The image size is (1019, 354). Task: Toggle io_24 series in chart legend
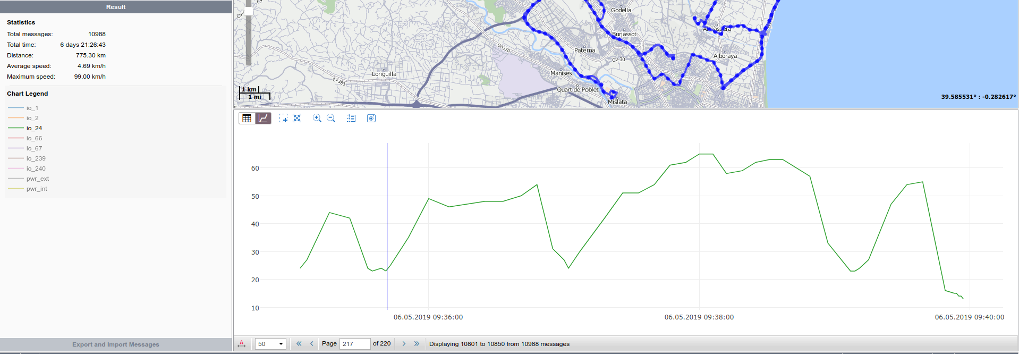pyautogui.click(x=34, y=128)
